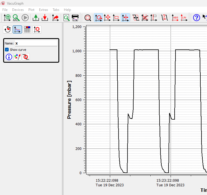Click the 400 value on the pressure axis

[78, 124]
